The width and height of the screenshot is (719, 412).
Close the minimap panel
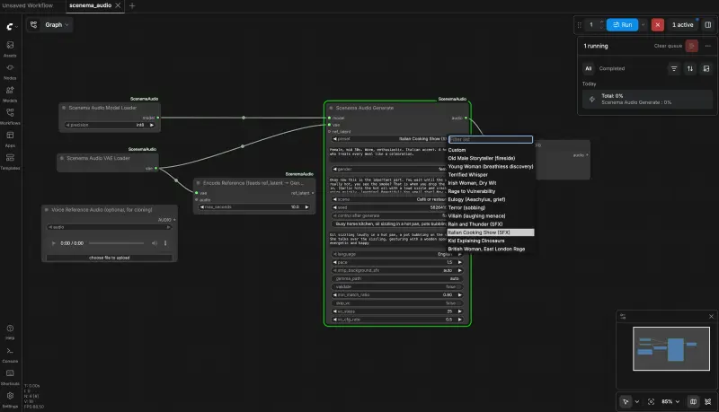click(x=711, y=316)
